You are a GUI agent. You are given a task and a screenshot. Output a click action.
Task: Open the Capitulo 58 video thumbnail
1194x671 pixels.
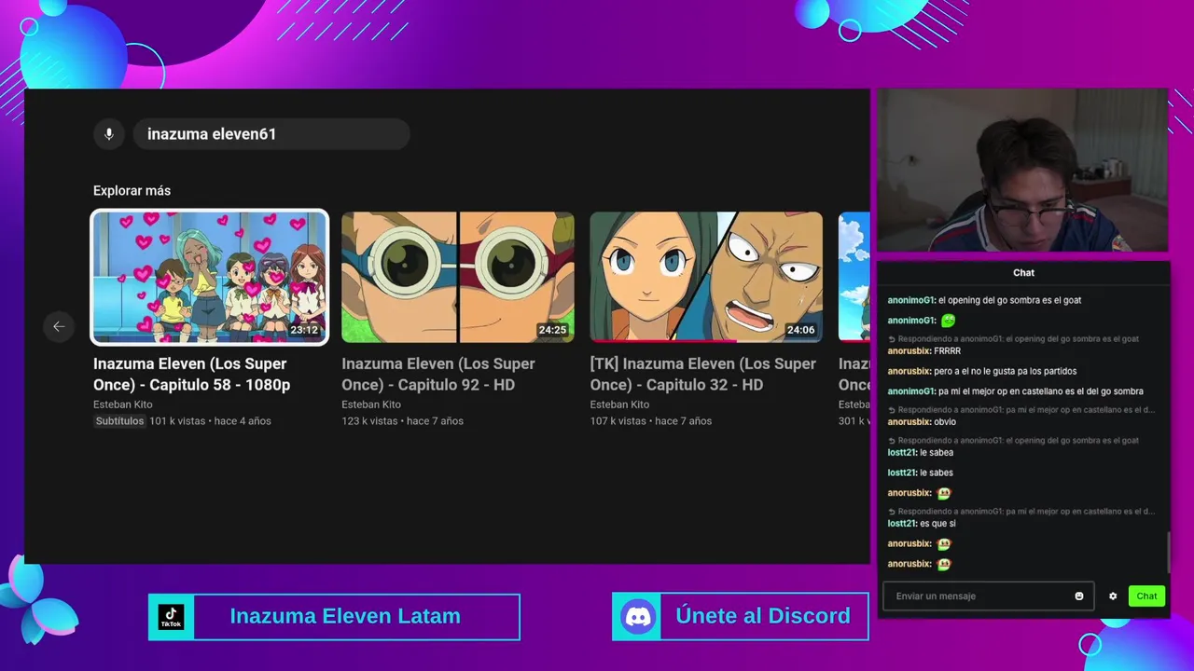[210, 277]
